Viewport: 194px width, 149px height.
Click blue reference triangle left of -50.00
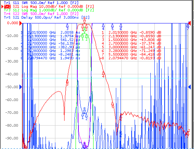tap(21, 87)
